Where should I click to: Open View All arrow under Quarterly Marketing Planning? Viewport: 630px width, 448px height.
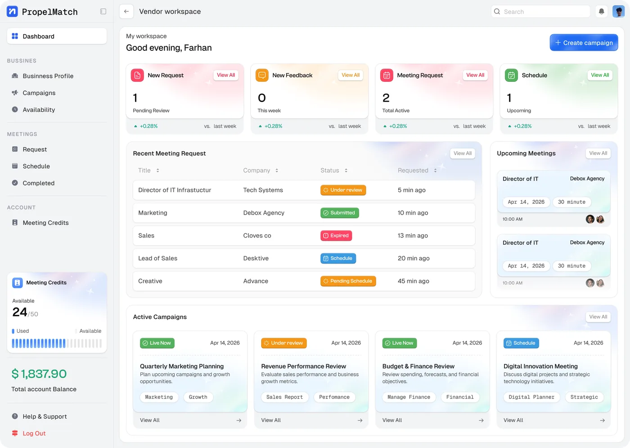[239, 421]
